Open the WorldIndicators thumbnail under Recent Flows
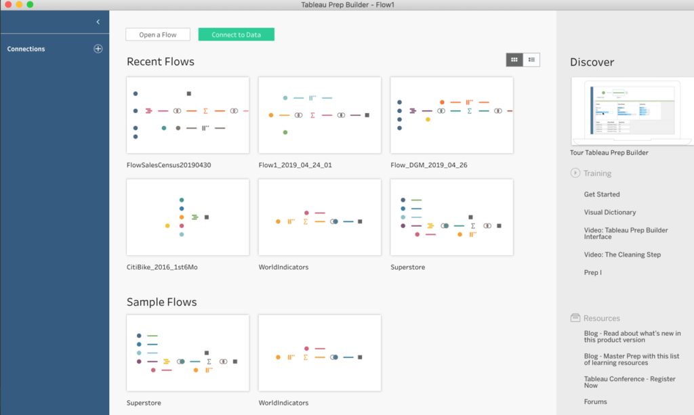This screenshot has height=415, width=694. 320,217
